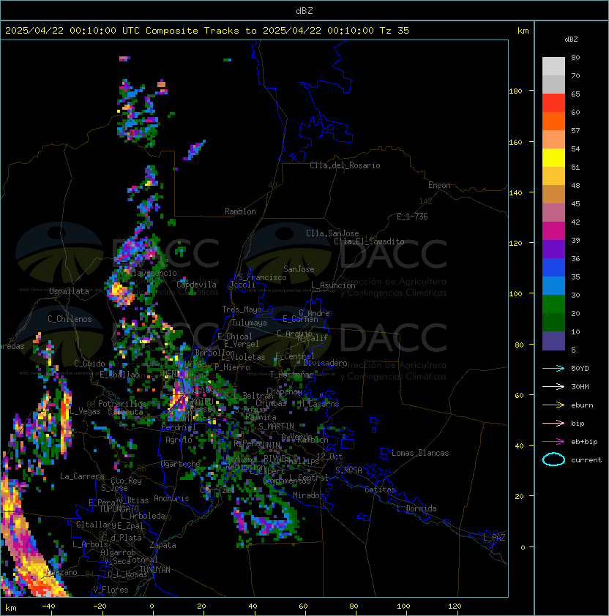Click the 'Divisadero' map label
Image resolution: width=609 pixels, height=616 pixels.
click(326, 363)
